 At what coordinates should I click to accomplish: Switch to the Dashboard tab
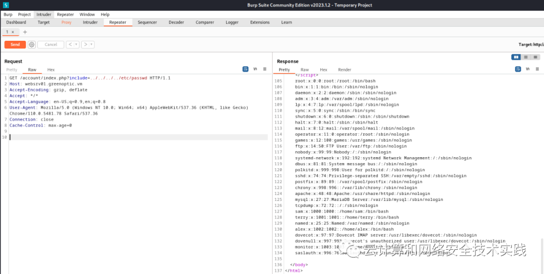pos(16,22)
